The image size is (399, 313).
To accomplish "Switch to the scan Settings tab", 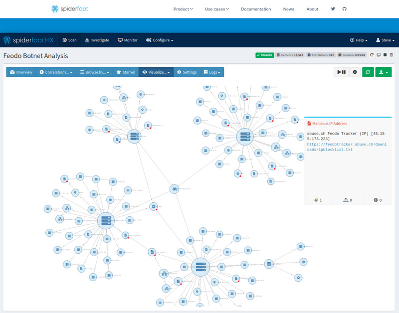I will 187,72.
